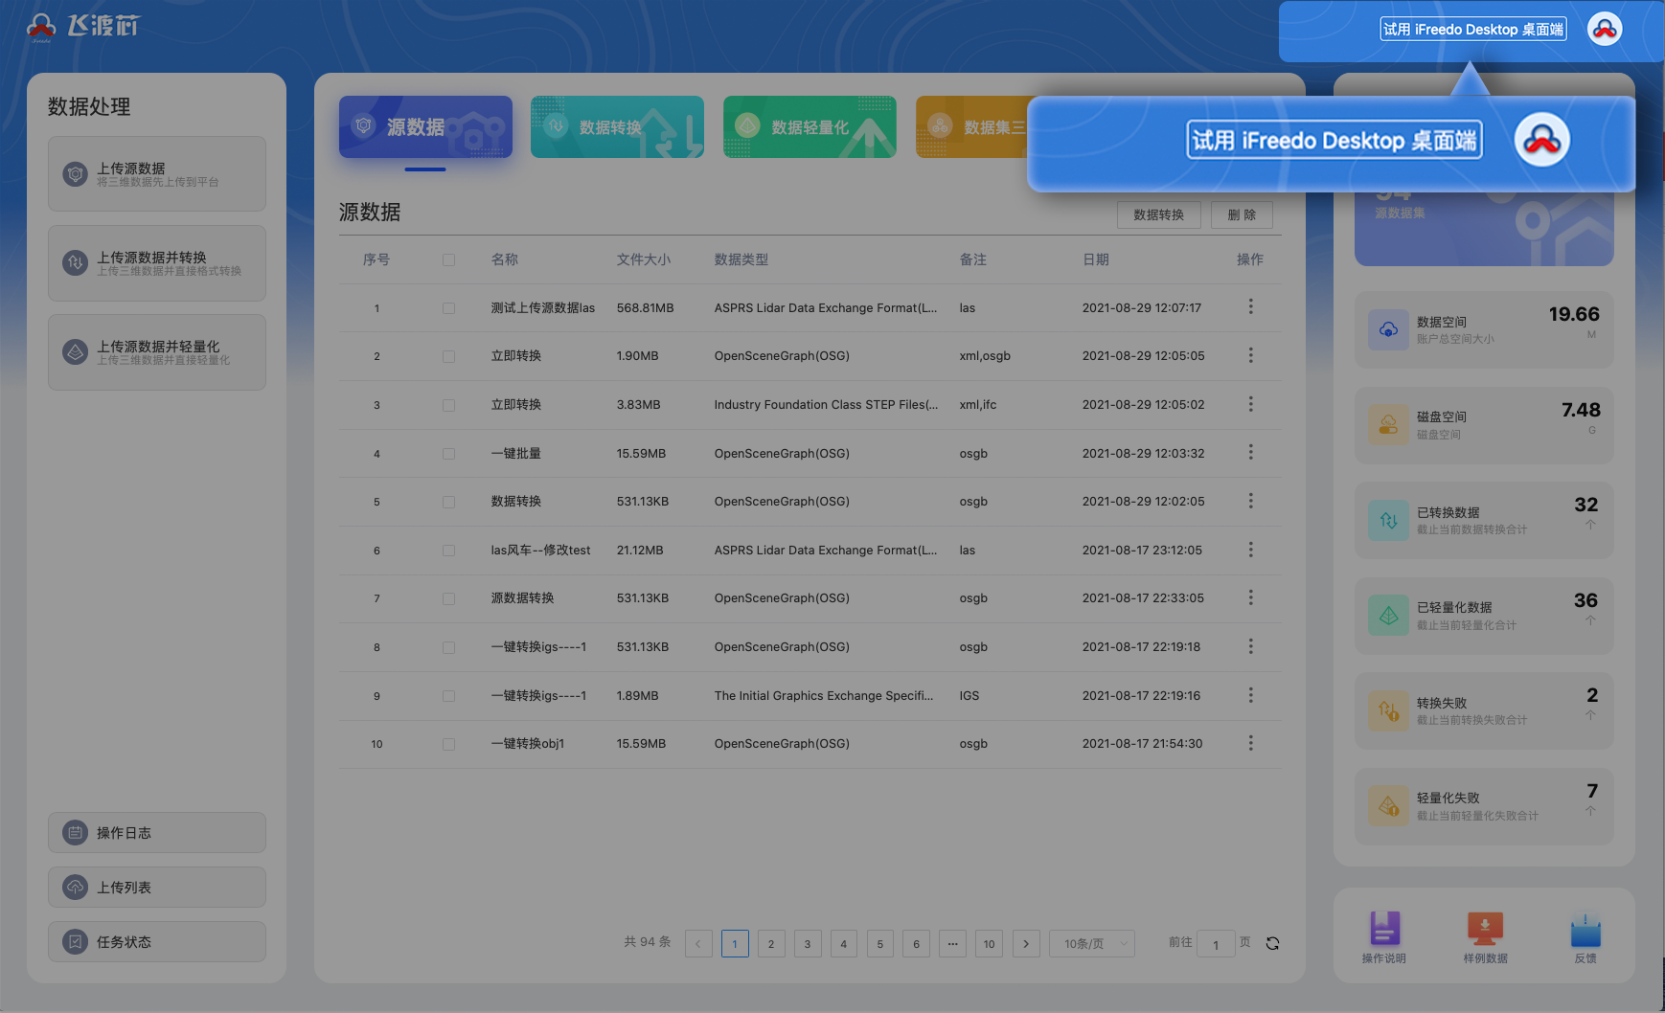
Task: Open 样例数据 download monitor icon
Action: (1485, 928)
